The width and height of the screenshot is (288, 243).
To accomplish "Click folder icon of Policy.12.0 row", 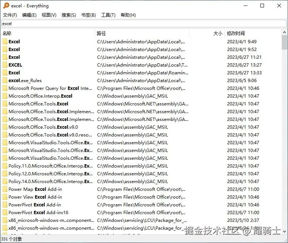I will tap(5, 173).
